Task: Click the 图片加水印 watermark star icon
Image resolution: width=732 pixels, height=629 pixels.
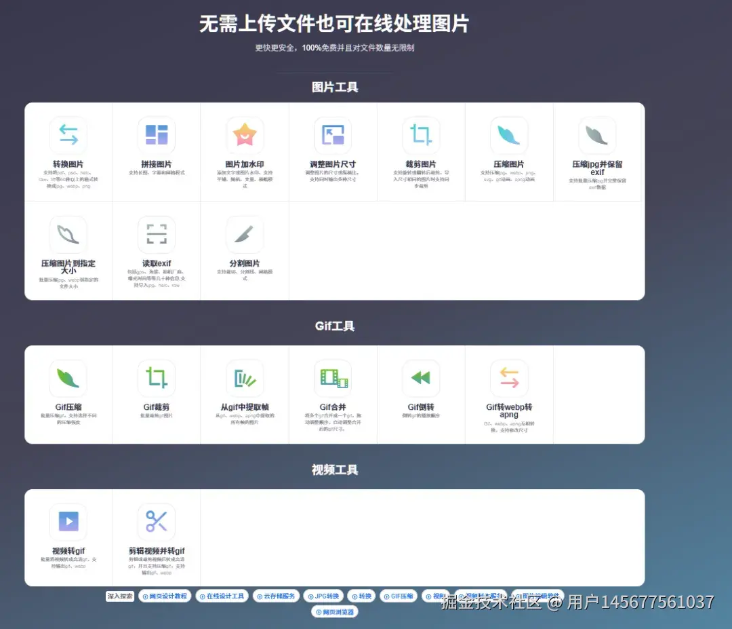Action: [x=245, y=134]
